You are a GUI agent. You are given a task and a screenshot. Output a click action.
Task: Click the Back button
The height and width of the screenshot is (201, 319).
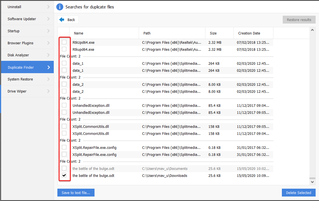tap(68, 20)
